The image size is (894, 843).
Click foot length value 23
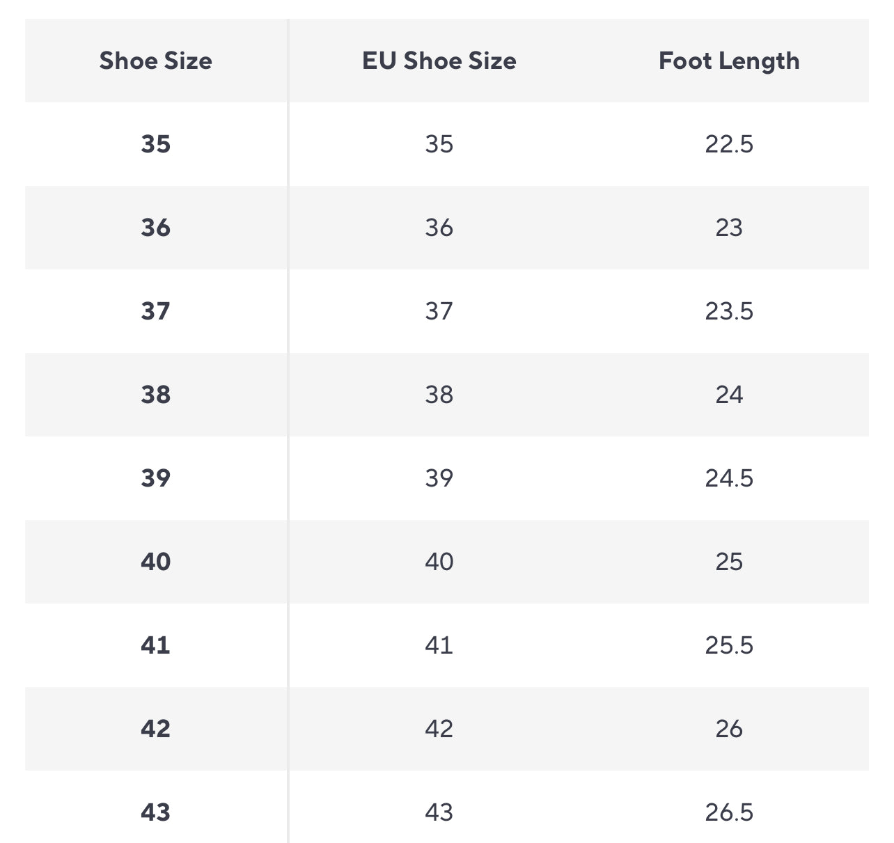click(x=729, y=228)
